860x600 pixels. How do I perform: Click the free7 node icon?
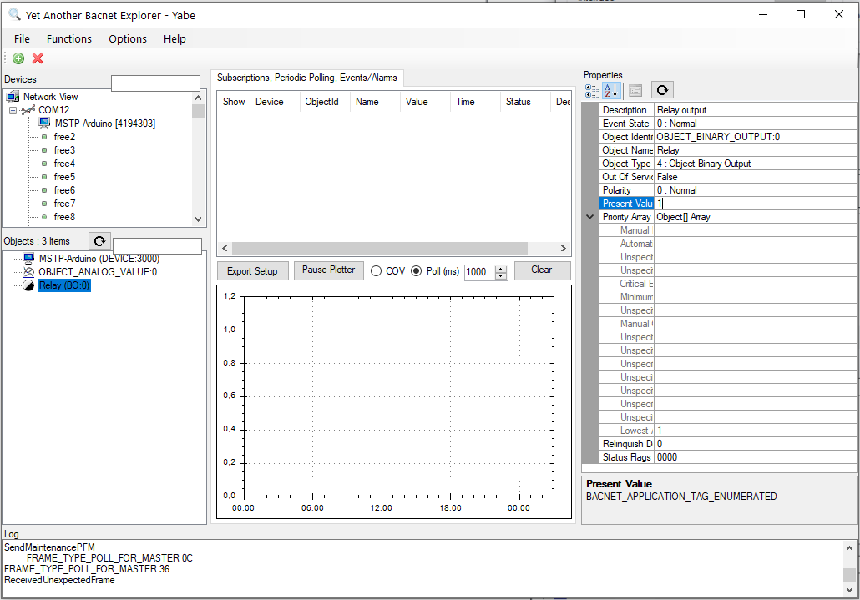click(44, 204)
